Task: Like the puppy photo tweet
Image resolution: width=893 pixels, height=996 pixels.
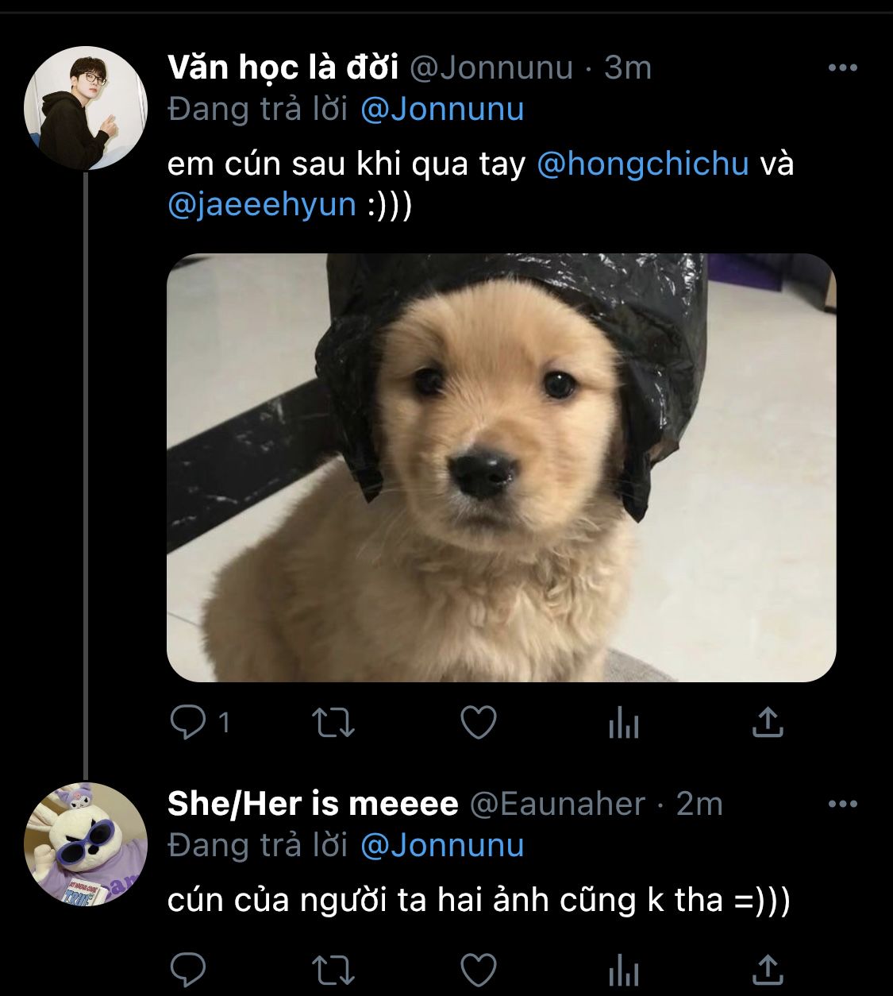Action: click(x=479, y=723)
